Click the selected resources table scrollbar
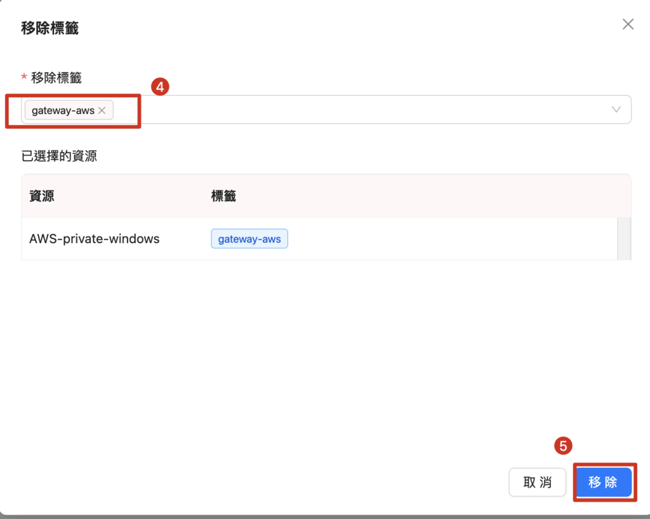The image size is (650, 519). point(625,238)
